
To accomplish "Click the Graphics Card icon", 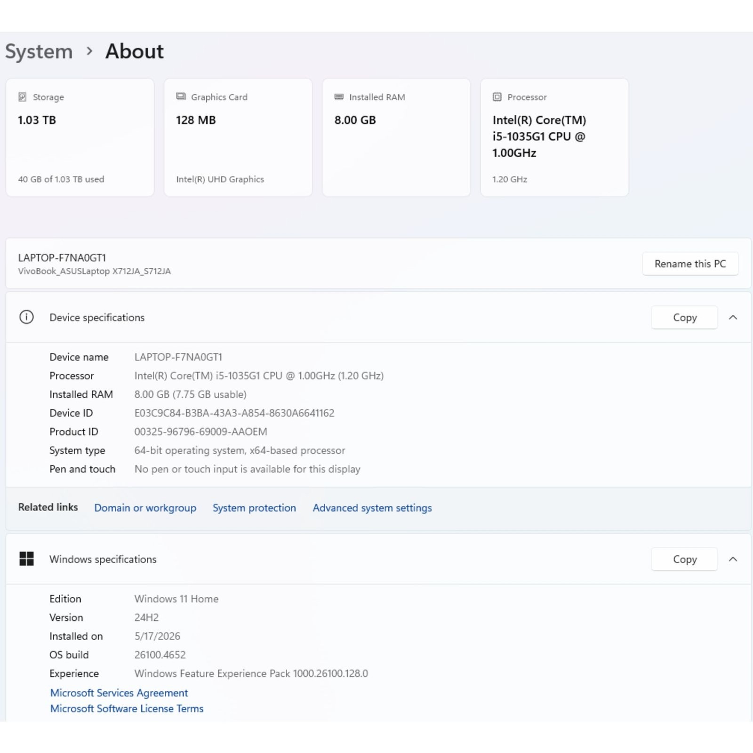I will click(x=181, y=96).
